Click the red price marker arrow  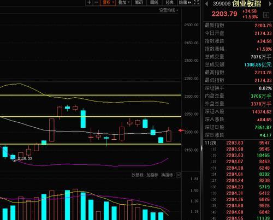coord(181,130)
